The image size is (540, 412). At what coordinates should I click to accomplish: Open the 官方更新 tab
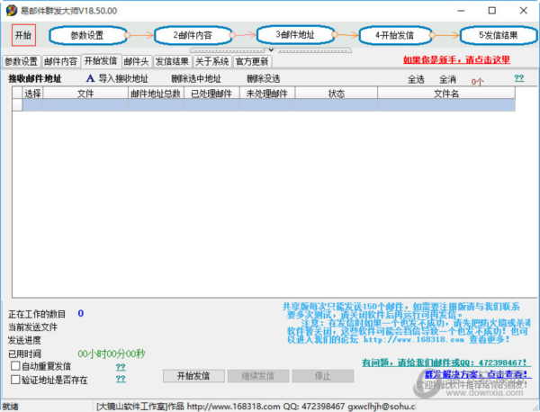(252, 61)
